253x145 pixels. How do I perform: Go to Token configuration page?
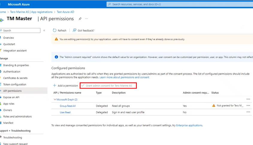pos(14,84)
